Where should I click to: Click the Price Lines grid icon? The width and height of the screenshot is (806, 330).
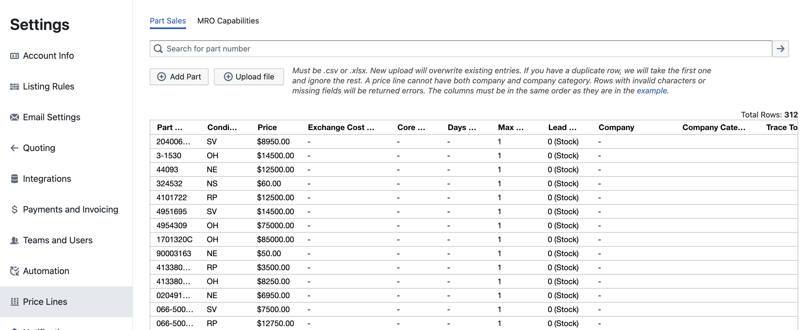(15, 301)
